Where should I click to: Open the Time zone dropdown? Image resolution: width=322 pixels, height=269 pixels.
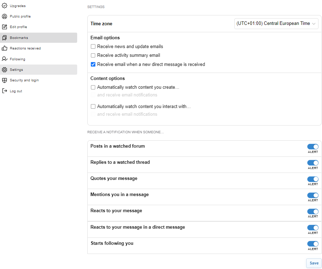coord(276,23)
